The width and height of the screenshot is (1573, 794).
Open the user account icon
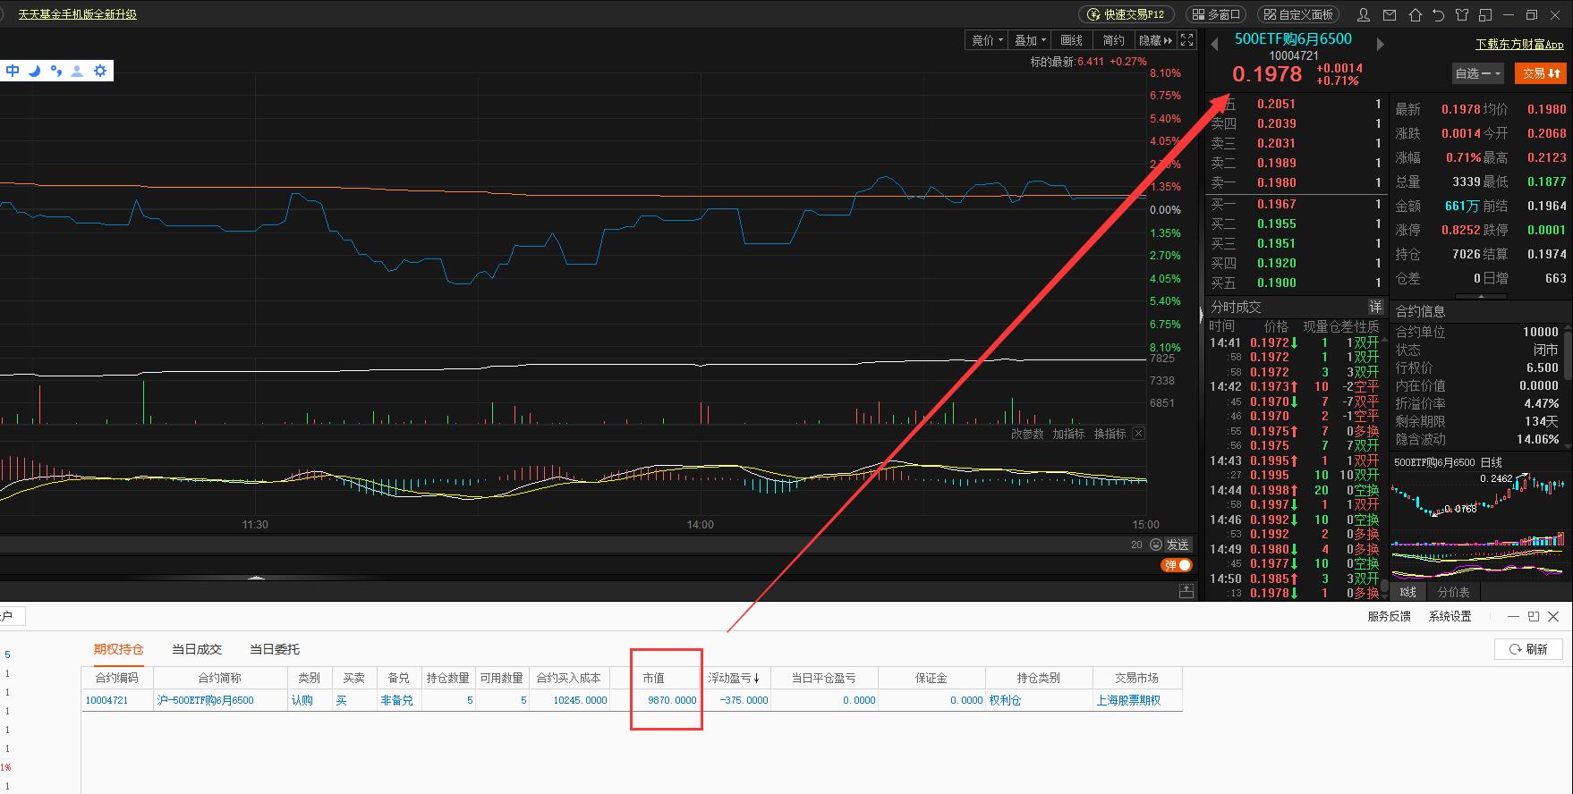[x=1364, y=14]
